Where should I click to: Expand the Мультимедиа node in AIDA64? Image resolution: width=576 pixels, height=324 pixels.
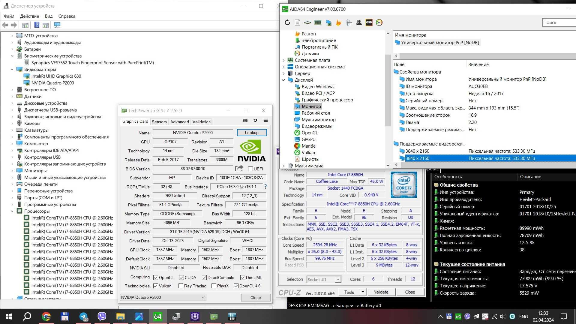click(283, 166)
